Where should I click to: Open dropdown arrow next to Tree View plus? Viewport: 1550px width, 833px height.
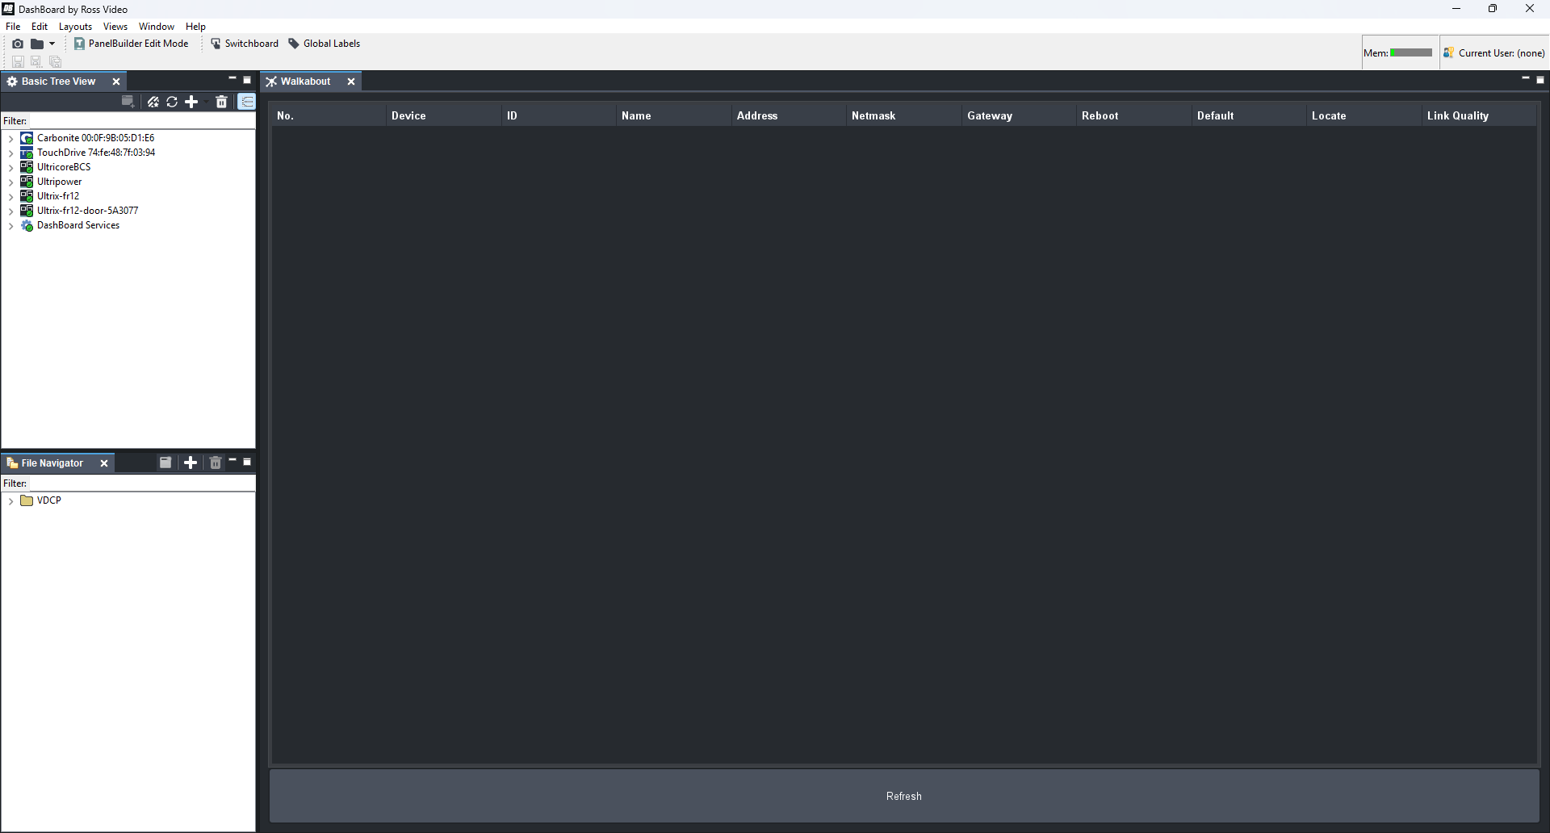click(205, 102)
